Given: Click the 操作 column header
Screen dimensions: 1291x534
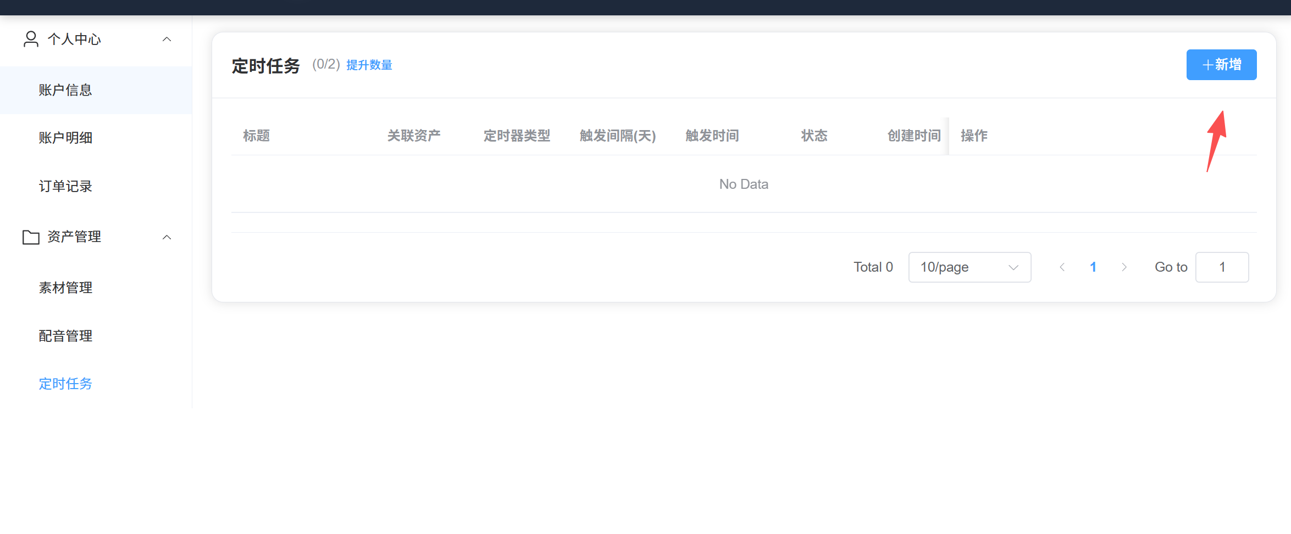Looking at the screenshot, I should tap(974, 136).
